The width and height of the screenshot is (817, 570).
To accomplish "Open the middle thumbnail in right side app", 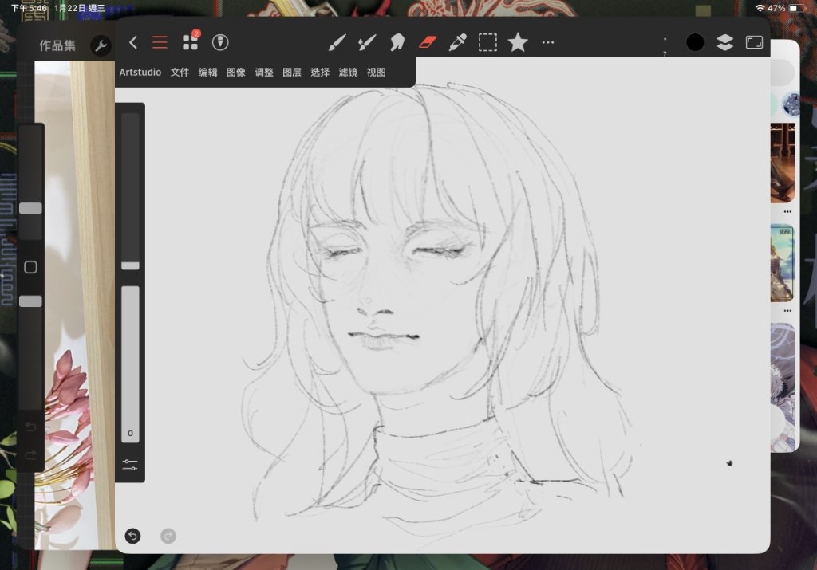I will (x=783, y=263).
